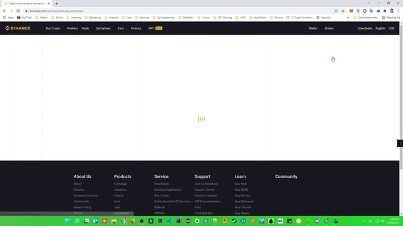Click Charity under Products
The image size is (403, 226).
point(119,196)
